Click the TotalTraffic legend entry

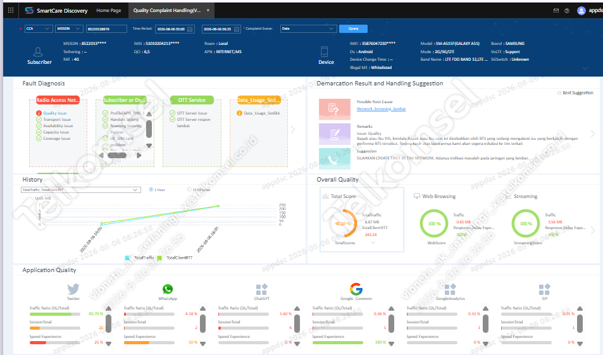pyautogui.click(x=140, y=258)
